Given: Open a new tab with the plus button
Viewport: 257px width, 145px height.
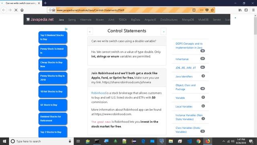Looking at the screenshot, I should click(45, 3).
